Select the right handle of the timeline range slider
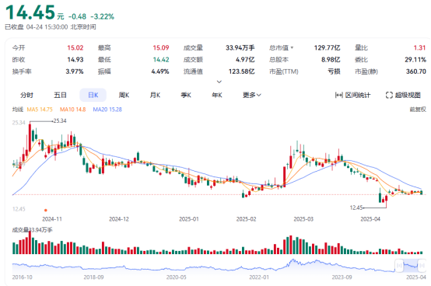The image size is (431, 286). (422, 266)
